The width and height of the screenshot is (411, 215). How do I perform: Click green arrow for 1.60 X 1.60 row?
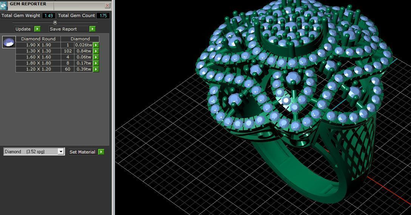(x=96, y=57)
